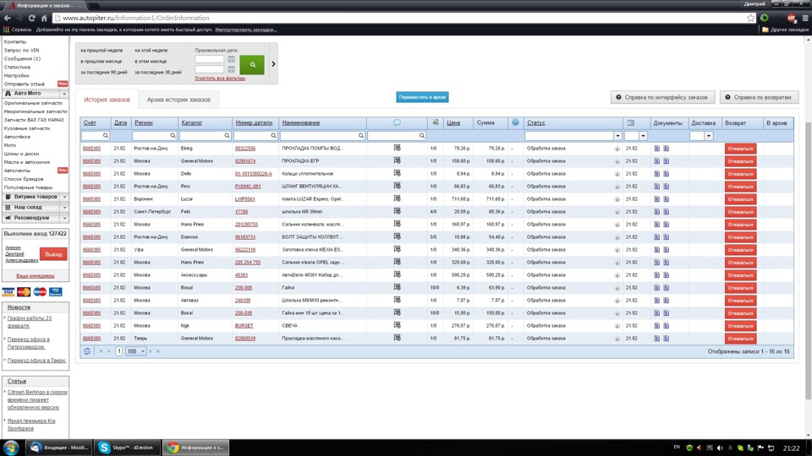
Task: Switch to История заказов tab
Action: pyautogui.click(x=107, y=100)
